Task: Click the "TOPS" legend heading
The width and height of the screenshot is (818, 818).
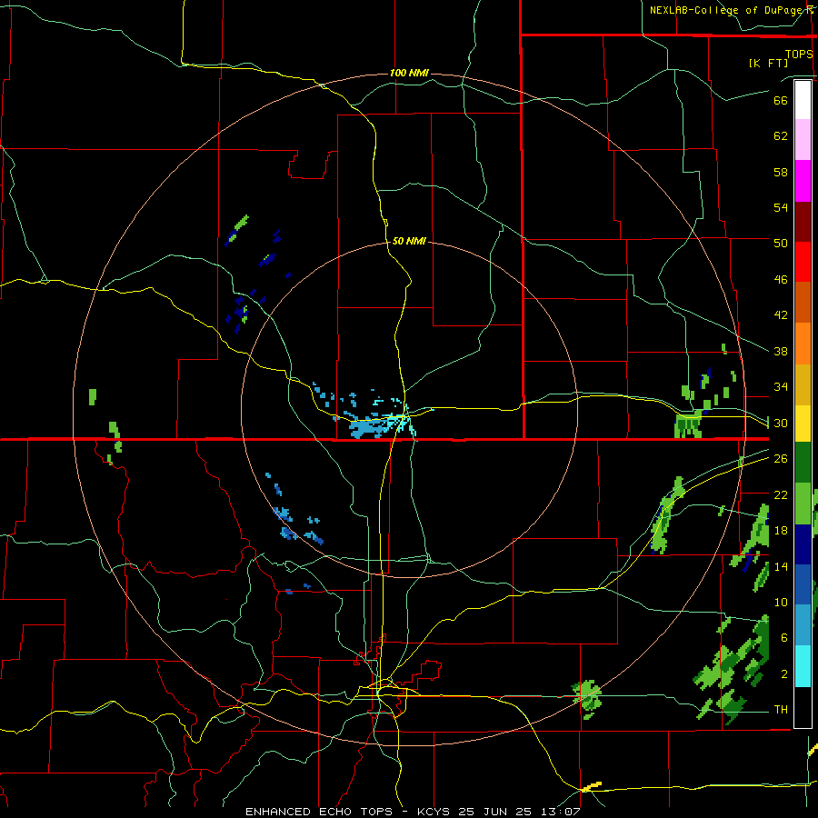Action: 799,55
